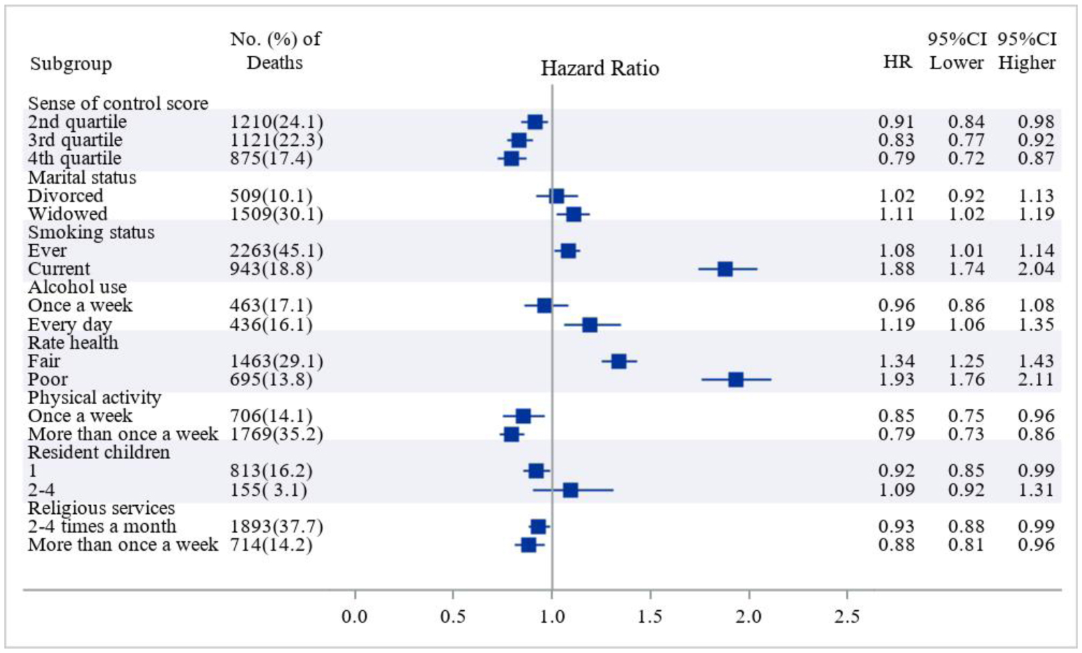Click the 0.0 axis tick label
Screen dimensions: 1082x653
point(355,616)
